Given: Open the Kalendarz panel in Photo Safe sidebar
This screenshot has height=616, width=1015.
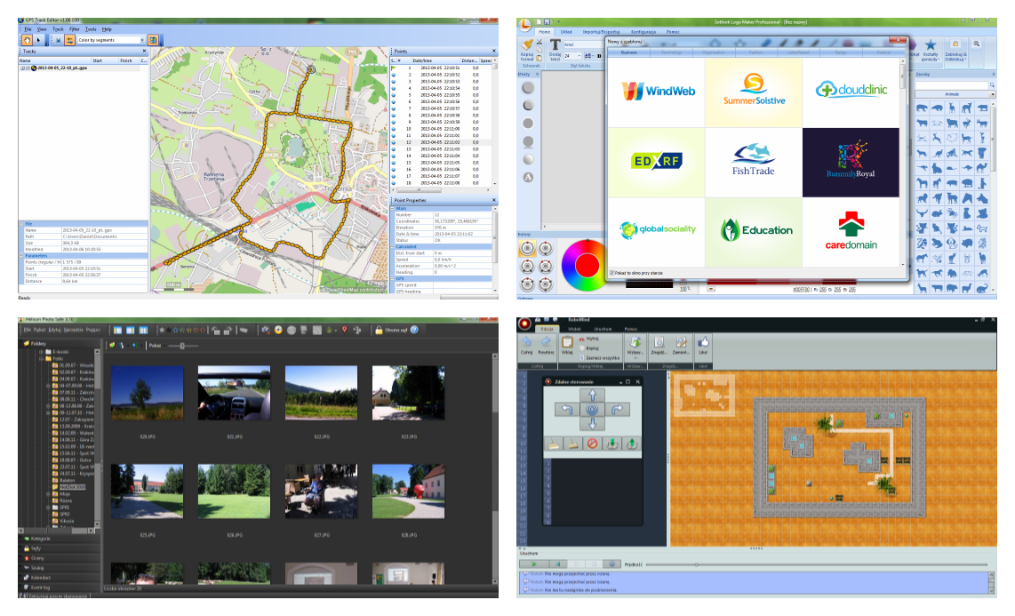Looking at the screenshot, I should point(59,577).
